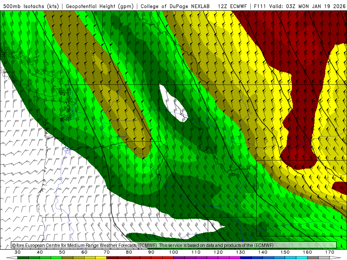
Task: Select the purple 100-105 kt legend swatch
Action: pos(179,258)
